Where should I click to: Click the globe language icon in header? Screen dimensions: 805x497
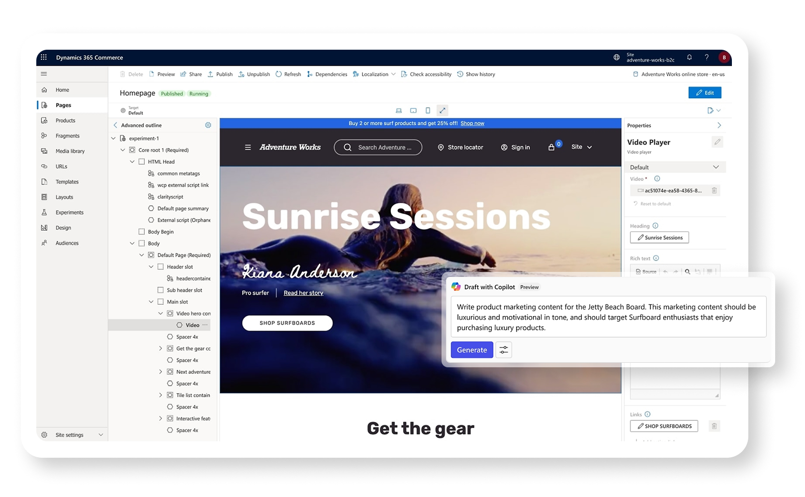[x=617, y=57]
